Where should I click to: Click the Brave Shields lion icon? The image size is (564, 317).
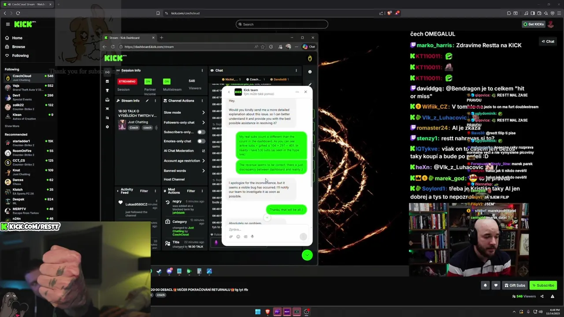click(x=390, y=13)
